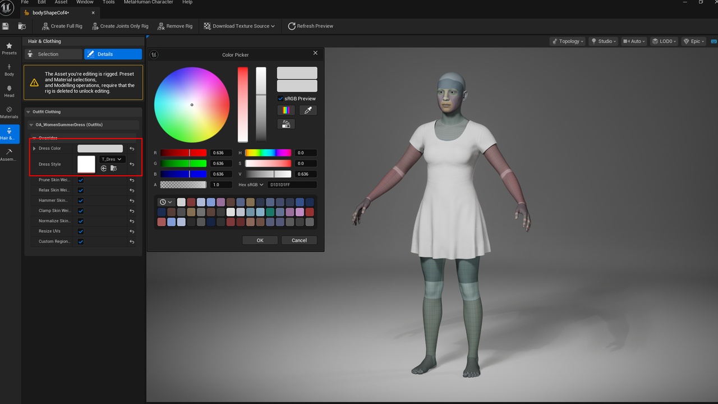Toggle Custom Region checkbox
The height and width of the screenshot is (404, 718).
point(81,242)
